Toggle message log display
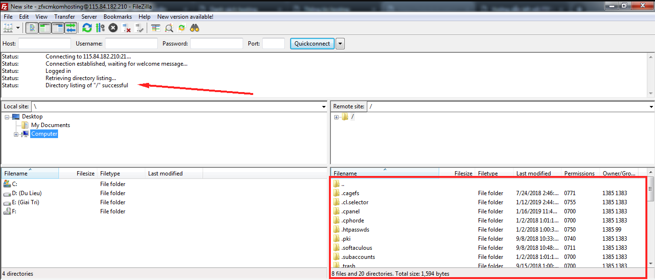Viewport: 655px width, 280px height. pos(32,28)
